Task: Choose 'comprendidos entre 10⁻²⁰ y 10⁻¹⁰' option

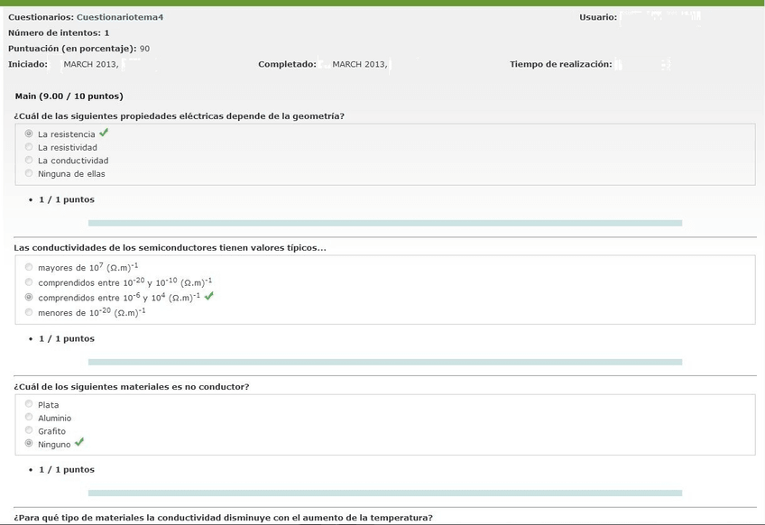Action: (29, 282)
